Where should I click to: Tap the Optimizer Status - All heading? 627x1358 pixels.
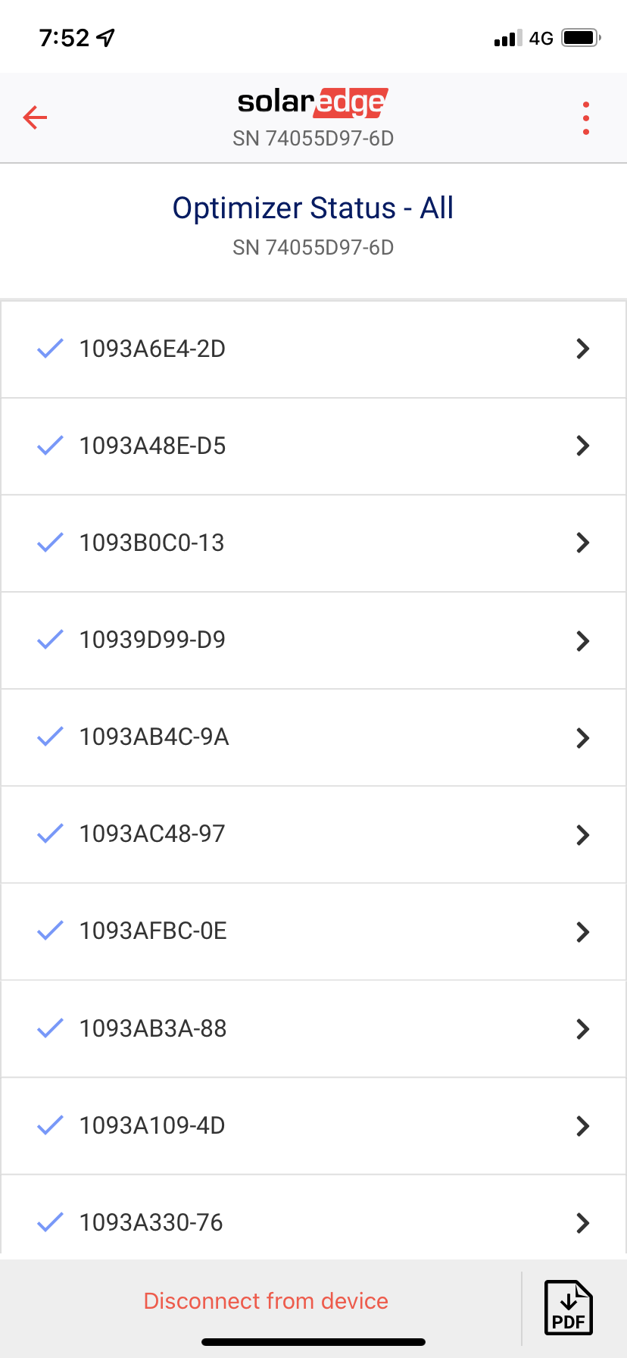coord(313,208)
